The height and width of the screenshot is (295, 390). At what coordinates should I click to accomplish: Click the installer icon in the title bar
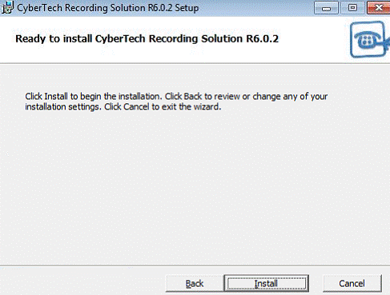coord(7,7)
